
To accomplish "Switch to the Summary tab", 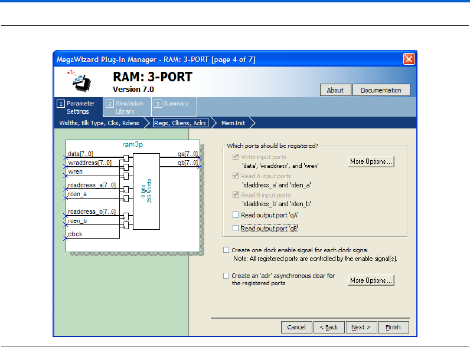I will point(174,107).
